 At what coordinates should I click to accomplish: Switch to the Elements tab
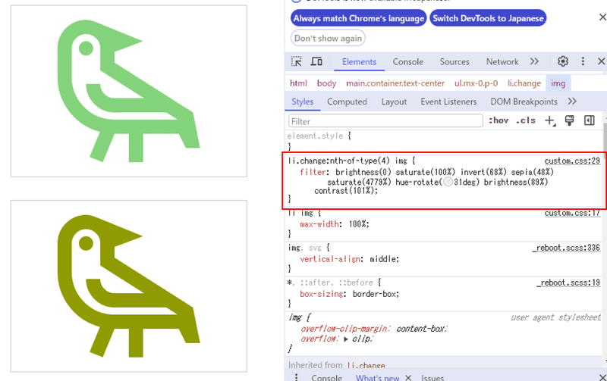tap(359, 62)
